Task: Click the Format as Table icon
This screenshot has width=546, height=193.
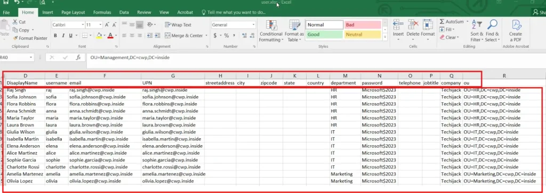Action: coord(294,26)
